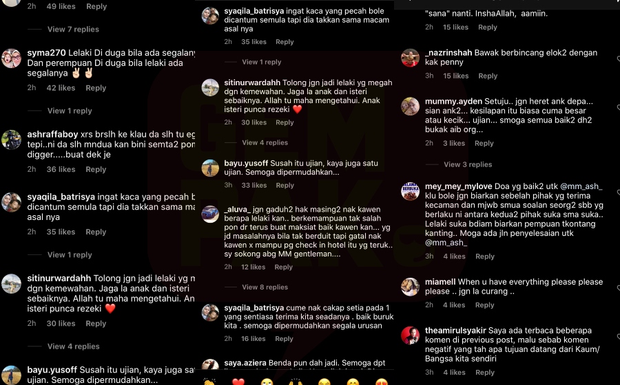Open _nazrinshah's profile picture

coord(410,58)
